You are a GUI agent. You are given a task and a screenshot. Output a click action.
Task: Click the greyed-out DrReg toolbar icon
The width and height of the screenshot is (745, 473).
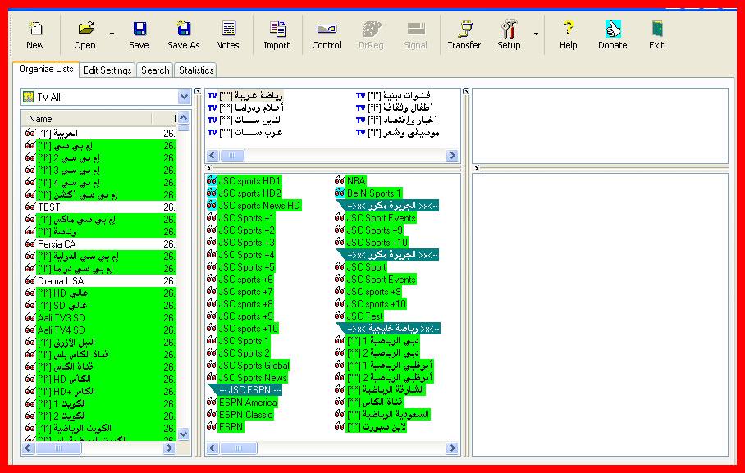pyautogui.click(x=371, y=29)
